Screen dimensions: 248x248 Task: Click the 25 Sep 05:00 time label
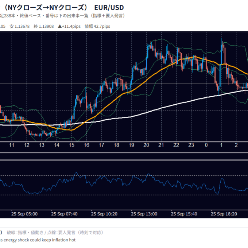pos(24,214)
